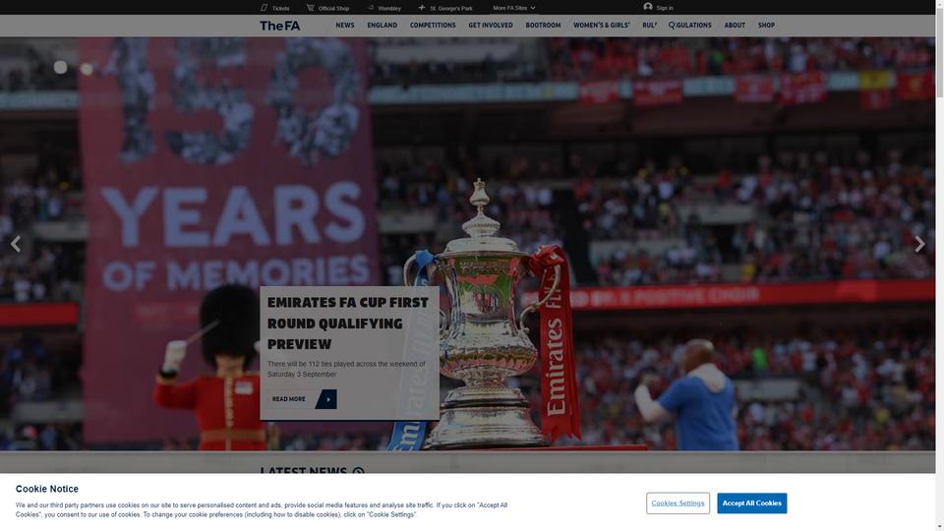
Task: Click the page vertical scrollbar thumb
Action: click(x=939, y=51)
